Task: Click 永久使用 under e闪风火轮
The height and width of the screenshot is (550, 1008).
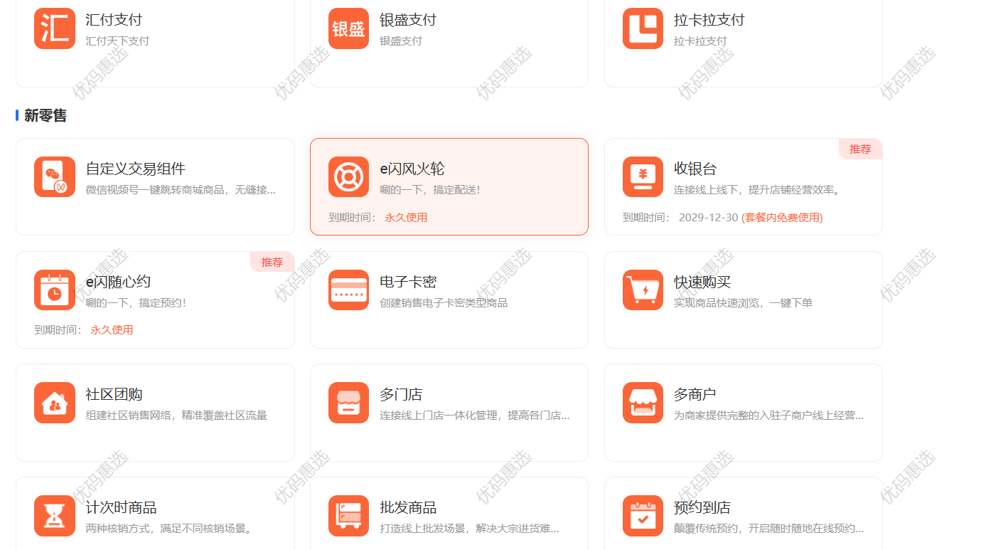Action: pyautogui.click(x=406, y=218)
